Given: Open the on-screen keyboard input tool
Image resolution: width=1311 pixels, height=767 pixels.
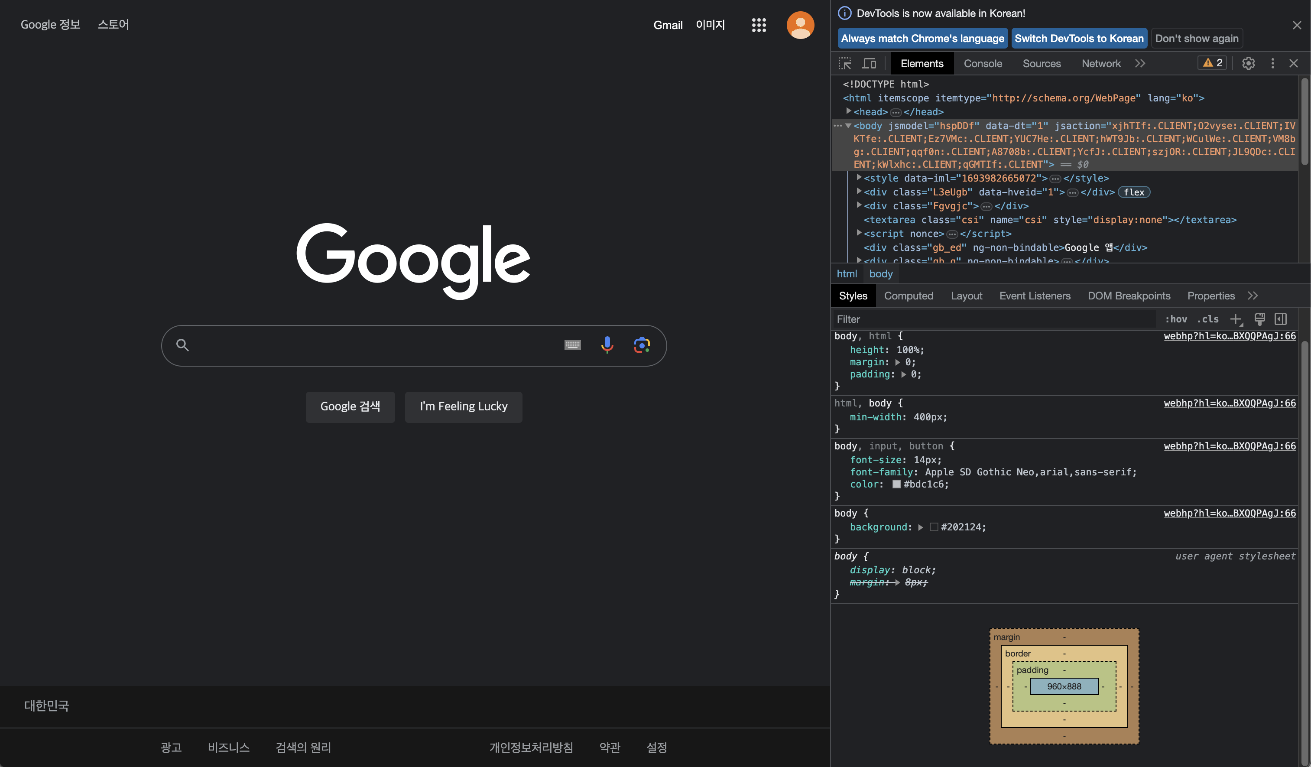Looking at the screenshot, I should point(572,345).
